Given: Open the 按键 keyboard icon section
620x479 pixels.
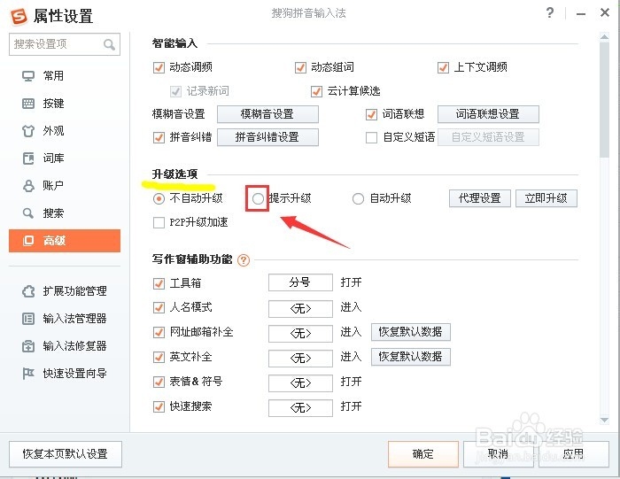Looking at the screenshot, I should pyautogui.click(x=28, y=104).
